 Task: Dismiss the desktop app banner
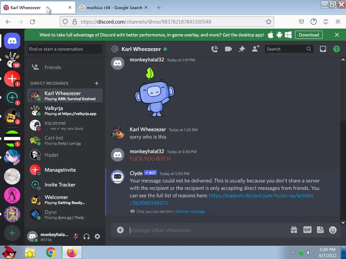[337, 35]
